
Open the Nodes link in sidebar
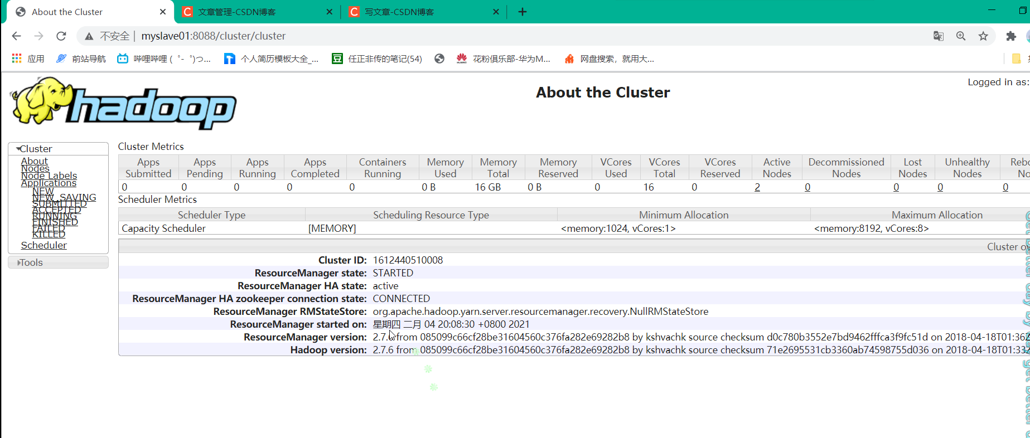35,168
